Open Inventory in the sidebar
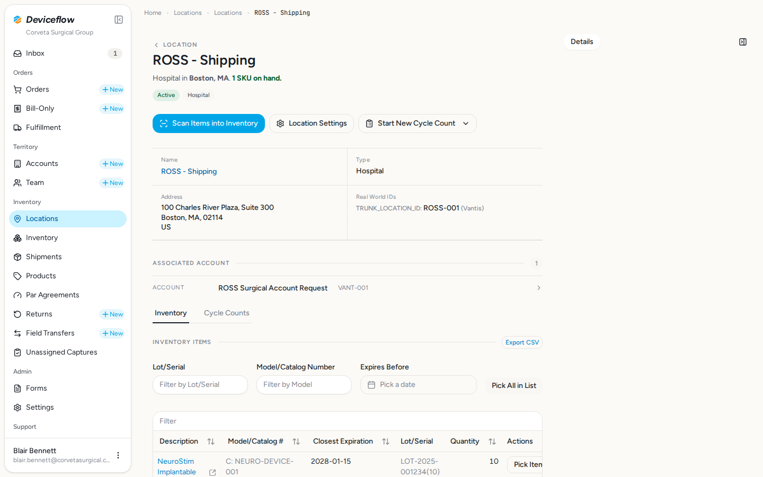 (68, 238)
